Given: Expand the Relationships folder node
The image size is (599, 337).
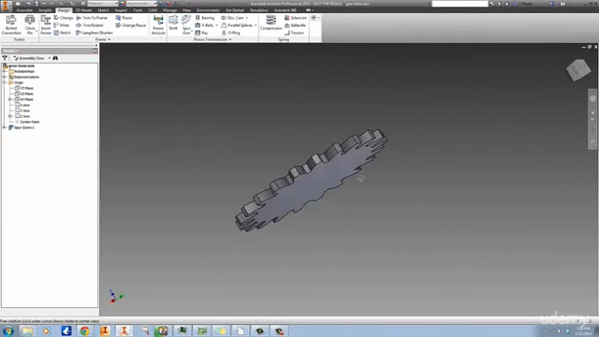Looking at the screenshot, I should 5,71.
